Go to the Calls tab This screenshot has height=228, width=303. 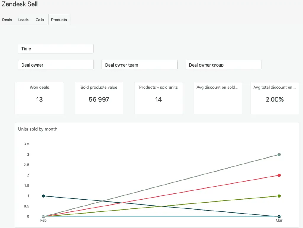(x=40, y=20)
